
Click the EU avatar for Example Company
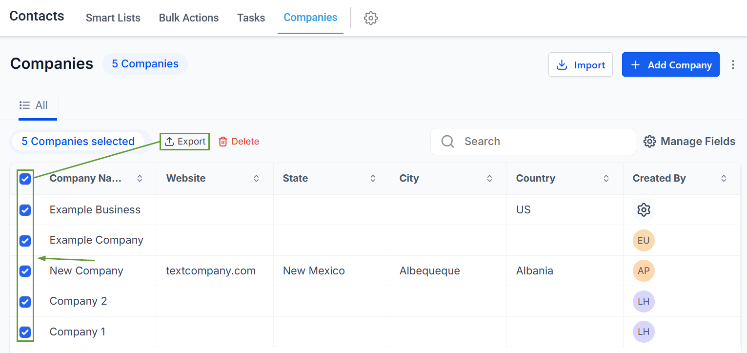(644, 240)
